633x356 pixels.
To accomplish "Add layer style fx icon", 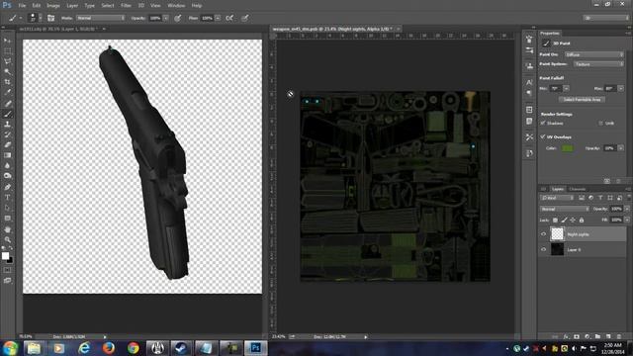I will coord(566,336).
